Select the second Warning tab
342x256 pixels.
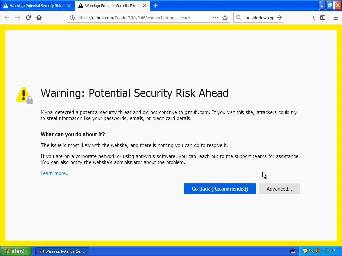pos(112,6)
